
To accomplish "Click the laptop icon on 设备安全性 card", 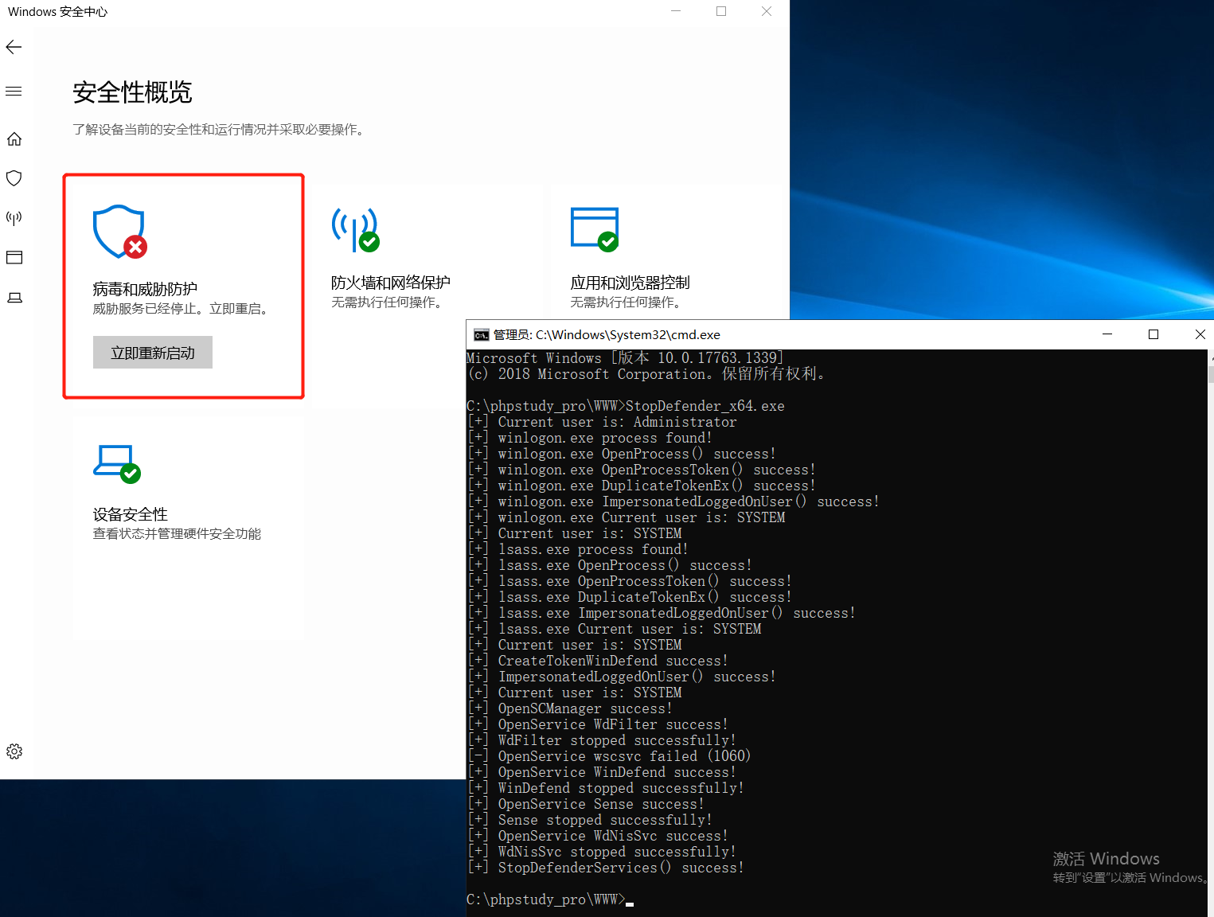I will tap(117, 462).
